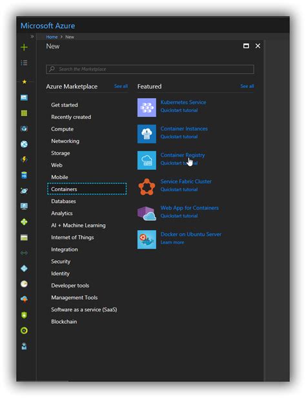The height and width of the screenshot is (398, 306).
Task: Open the Service Fabric Cluster link
Action: [x=186, y=182]
